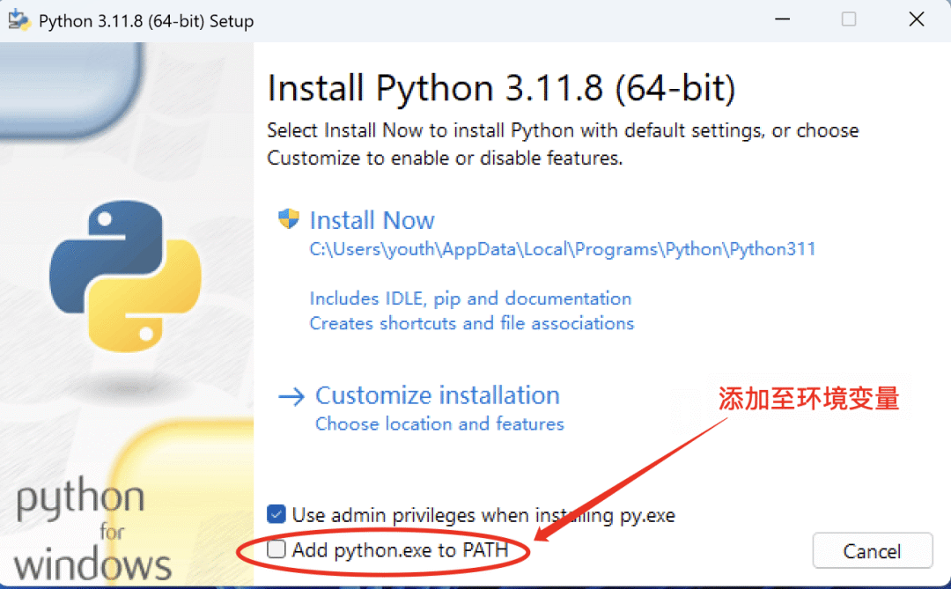Open Customize installation option
The image size is (951, 589).
click(438, 395)
